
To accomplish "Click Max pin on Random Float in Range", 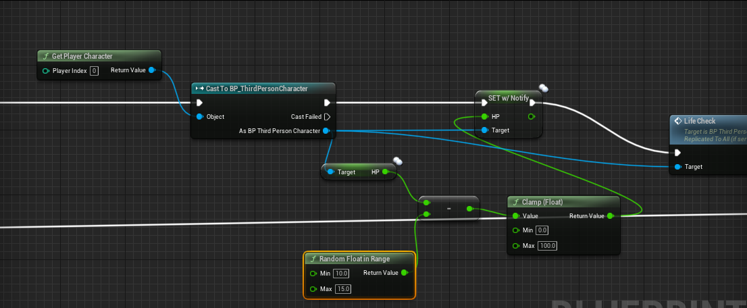I will tap(313, 289).
